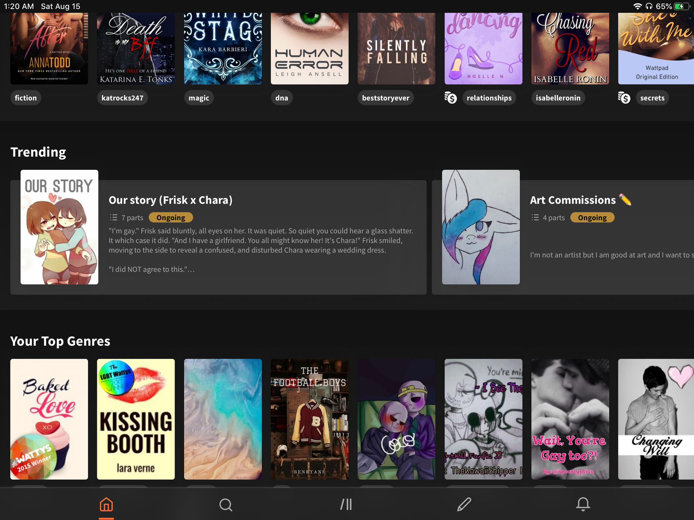Viewport: 694px width, 520px height.
Task: Open the purple cartoon skeleton couple cover
Action: click(x=397, y=419)
